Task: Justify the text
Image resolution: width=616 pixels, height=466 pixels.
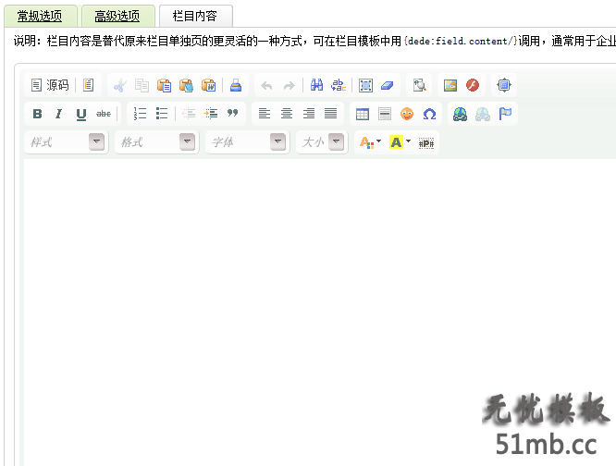Action: pos(331,114)
